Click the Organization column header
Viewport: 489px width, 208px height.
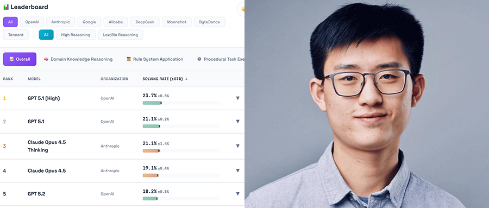[x=114, y=79]
